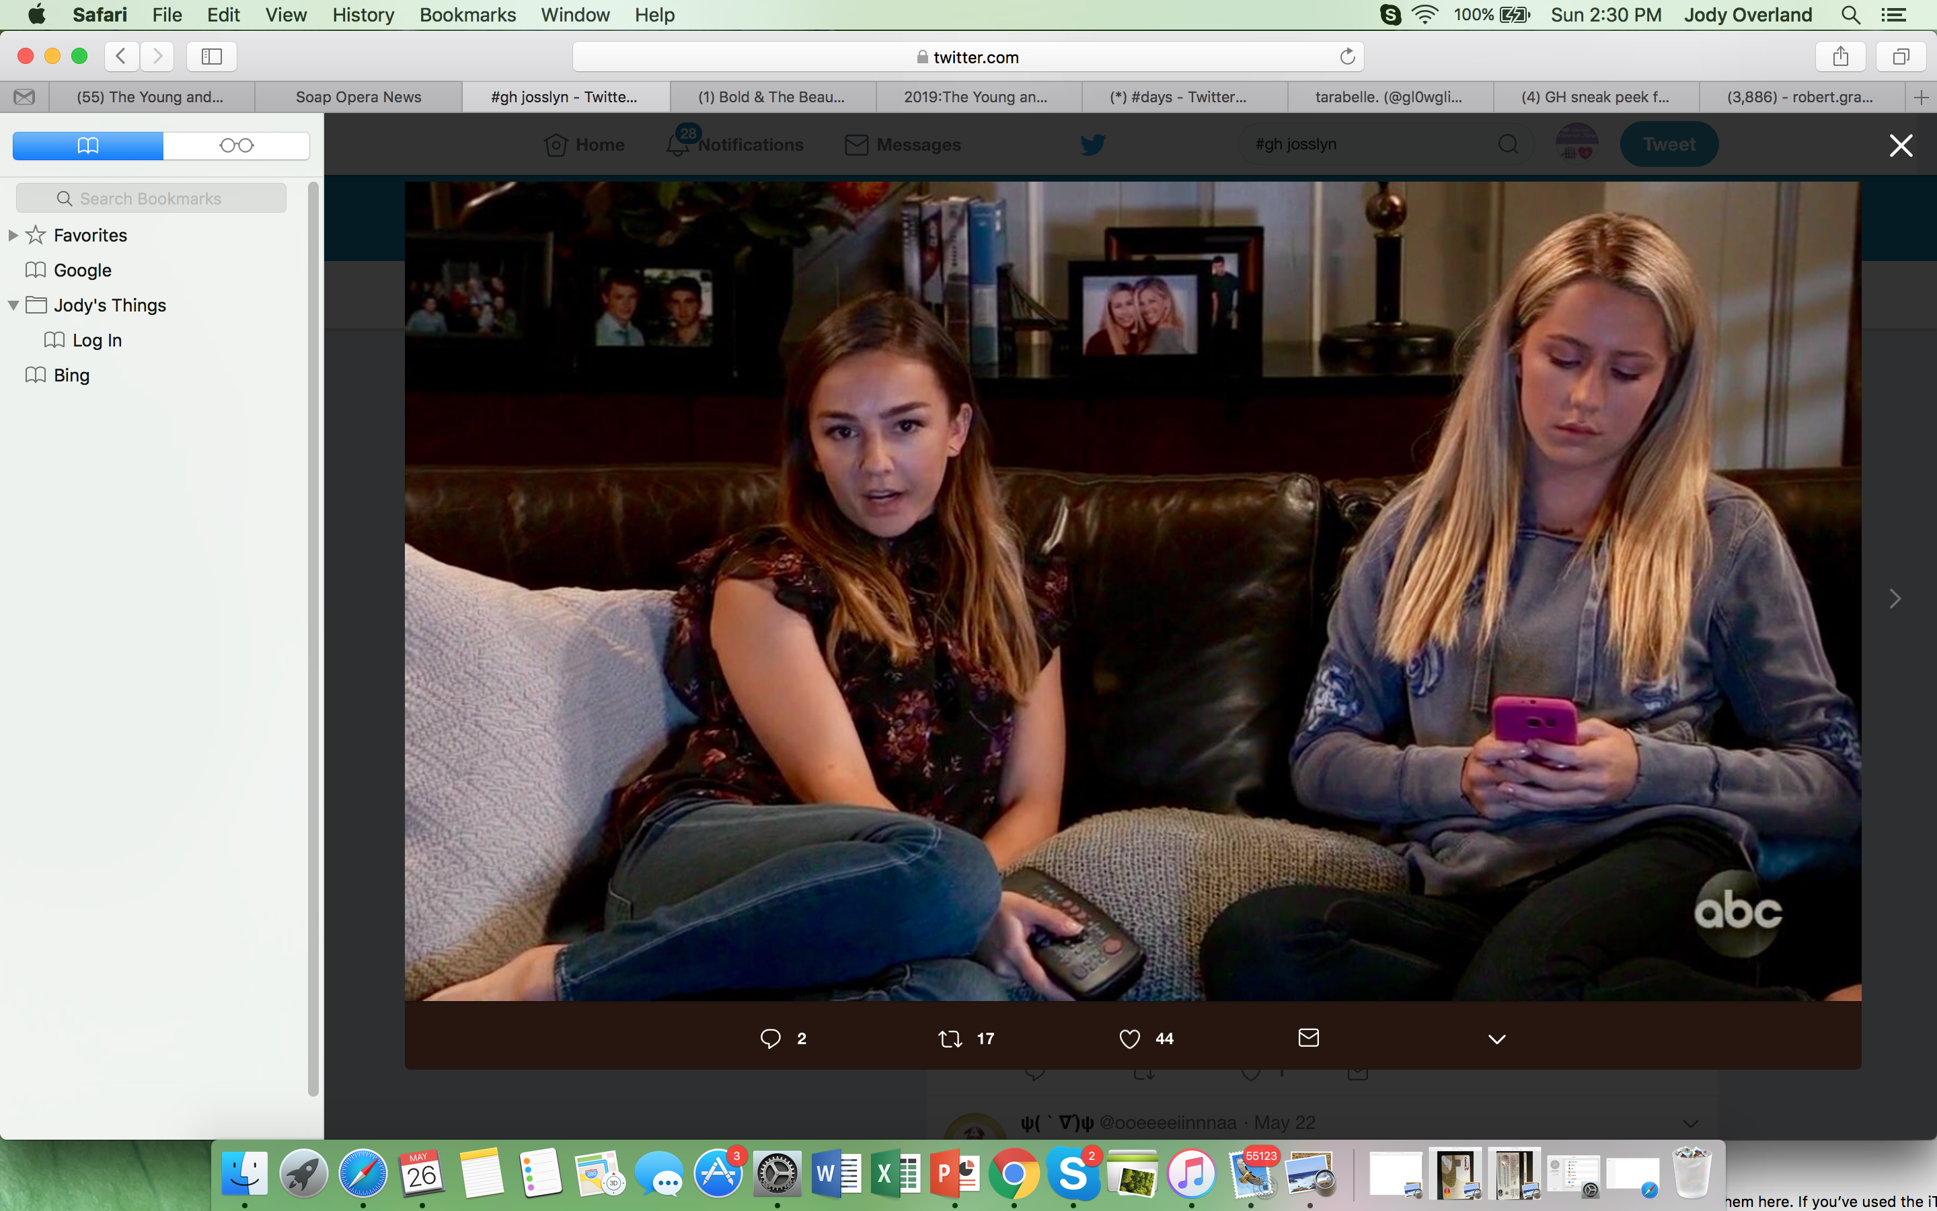The height and width of the screenshot is (1211, 1937).
Task: Click the Twitter bird logo
Action: click(1092, 144)
